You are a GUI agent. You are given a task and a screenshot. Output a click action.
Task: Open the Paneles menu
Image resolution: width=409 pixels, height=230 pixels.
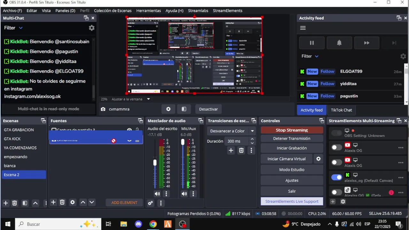65,11
